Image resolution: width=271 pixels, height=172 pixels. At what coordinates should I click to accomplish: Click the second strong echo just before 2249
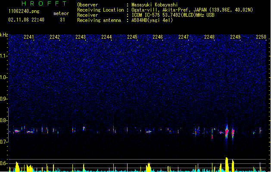[x=233, y=133]
